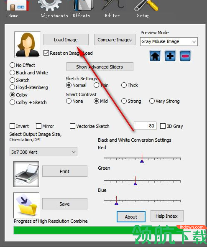
Task: Open the Adjustments gear icon
Action: (x=50, y=5)
